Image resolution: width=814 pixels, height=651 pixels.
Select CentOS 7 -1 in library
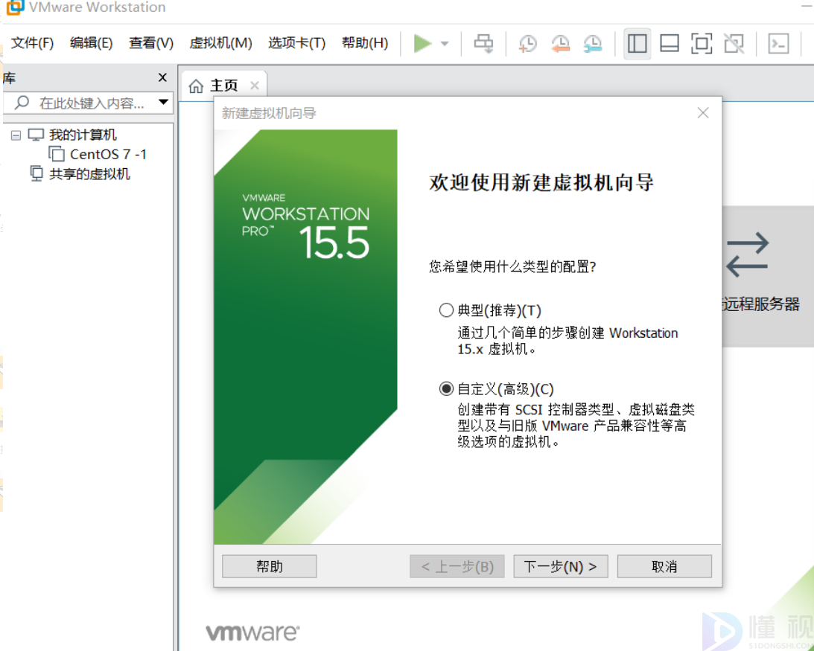pyautogui.click(x=108, y=154)
